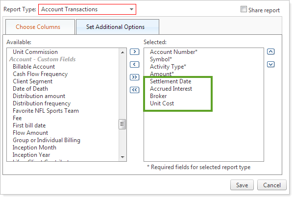
Task: Select Settlement Date in Selected list
Action: tap(170, 81)
